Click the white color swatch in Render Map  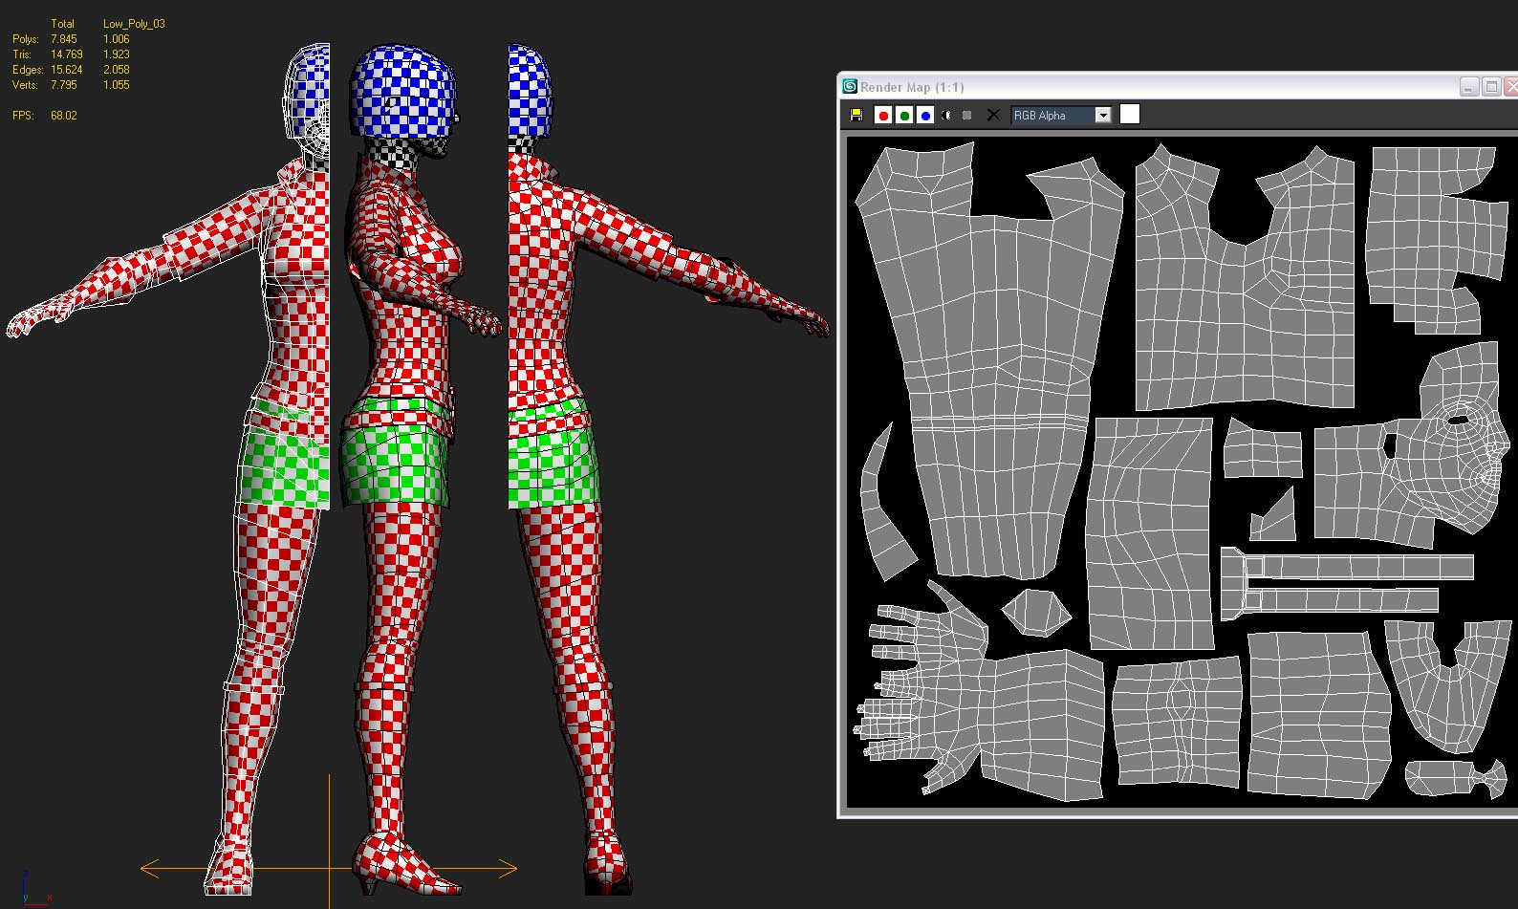click(x=1130, y=114)
